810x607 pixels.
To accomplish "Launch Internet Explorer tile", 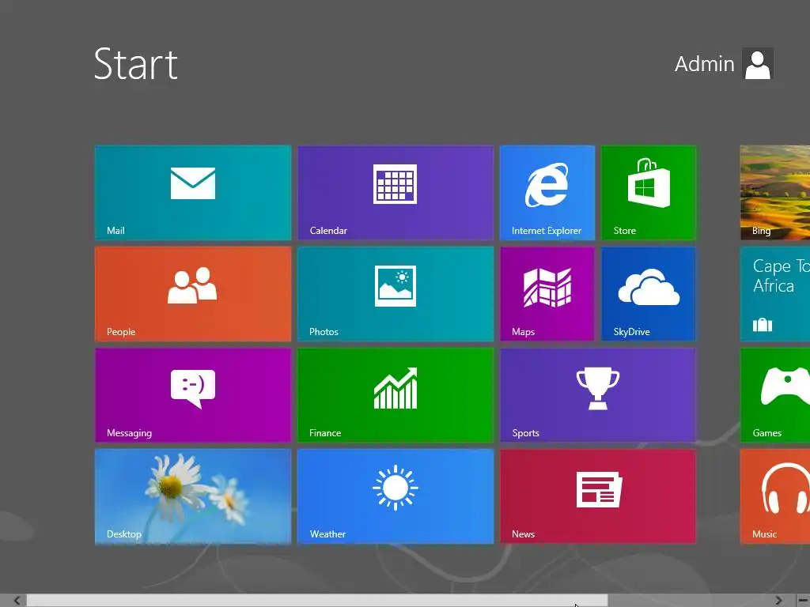I will click(x=547, y=193).
